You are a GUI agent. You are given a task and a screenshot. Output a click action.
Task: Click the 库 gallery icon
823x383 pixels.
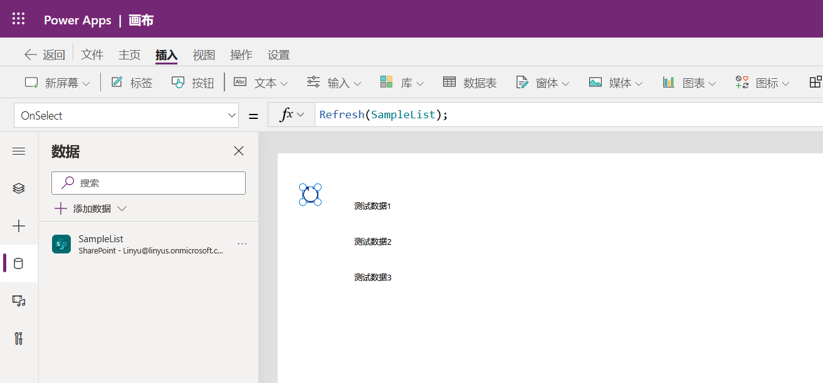[x=387, y=82]
